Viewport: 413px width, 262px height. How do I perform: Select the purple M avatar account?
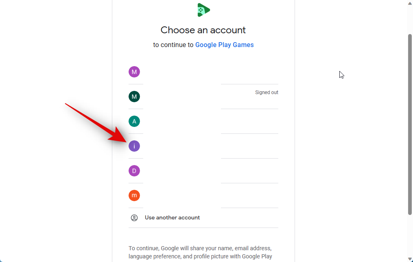pos(134,72)
